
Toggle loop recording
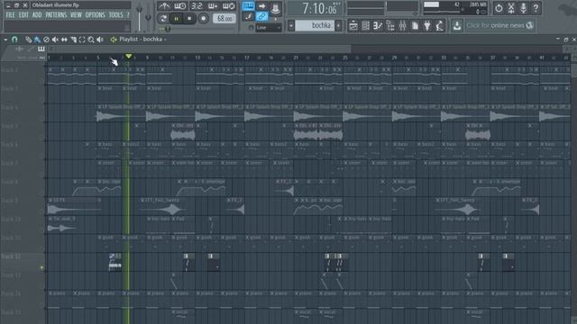click(x=228, y=6)
